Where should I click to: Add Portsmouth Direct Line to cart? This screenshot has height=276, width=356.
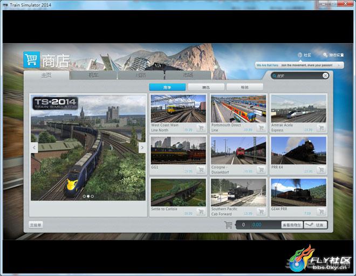261,128
